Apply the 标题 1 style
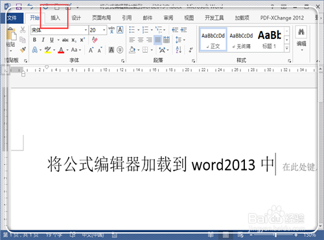324x240 pixels. click(270, 40)
